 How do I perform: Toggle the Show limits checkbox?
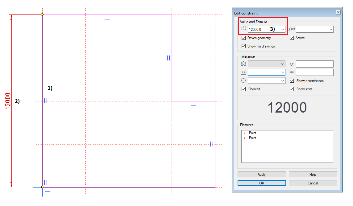point(292,89)
